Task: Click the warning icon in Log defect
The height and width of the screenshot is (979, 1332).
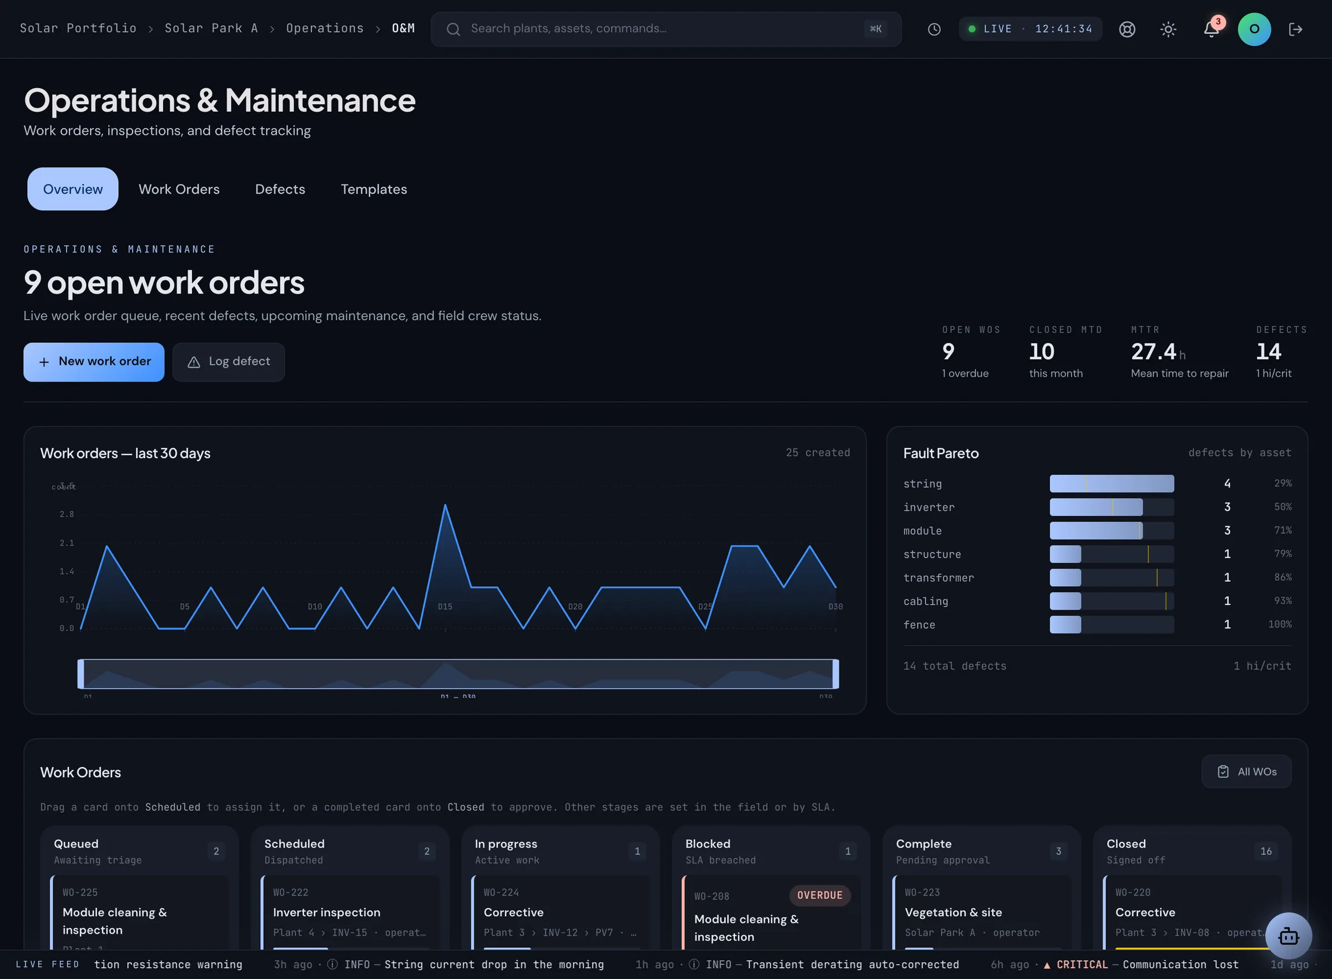Action: 193,362
